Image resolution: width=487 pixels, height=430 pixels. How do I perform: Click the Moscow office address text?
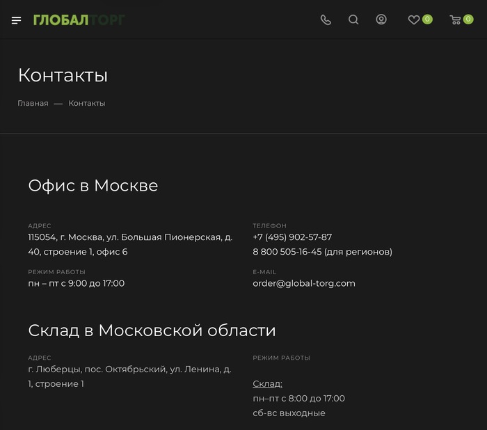(130, 244)
